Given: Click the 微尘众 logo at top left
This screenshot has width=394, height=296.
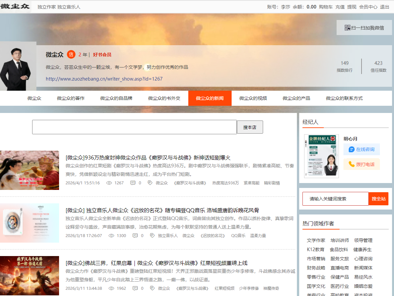Looking at the screenshot, I should point(15,7).
